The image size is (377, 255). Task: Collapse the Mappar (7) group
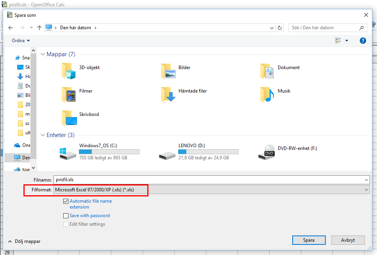tap(43, 54)
